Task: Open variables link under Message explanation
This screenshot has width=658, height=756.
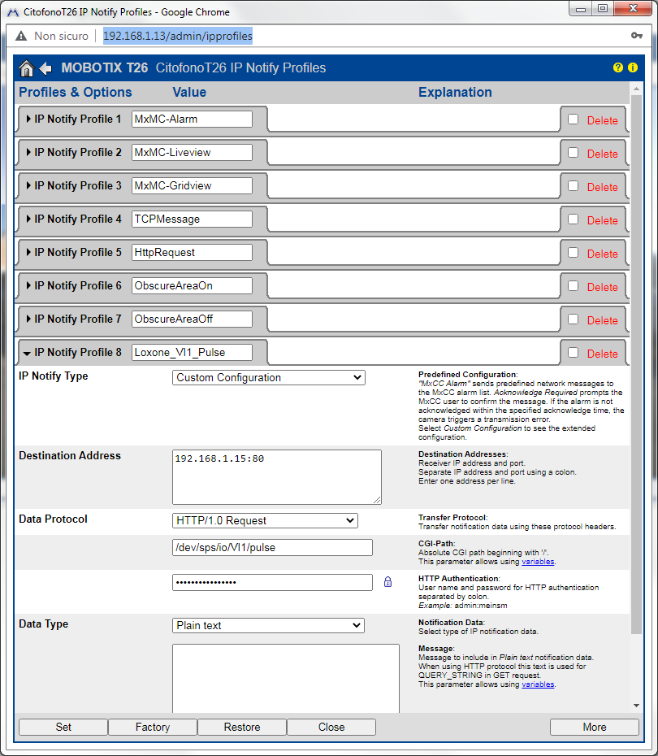Action: coord(538,684)
